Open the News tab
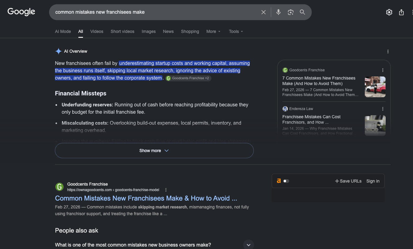The image size is (413, 249). click(x=168, y=31)
